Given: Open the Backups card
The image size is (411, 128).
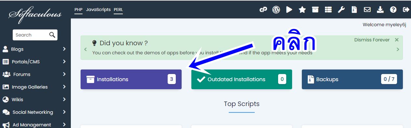Looking at the screenshot, I should click(352, 79).
